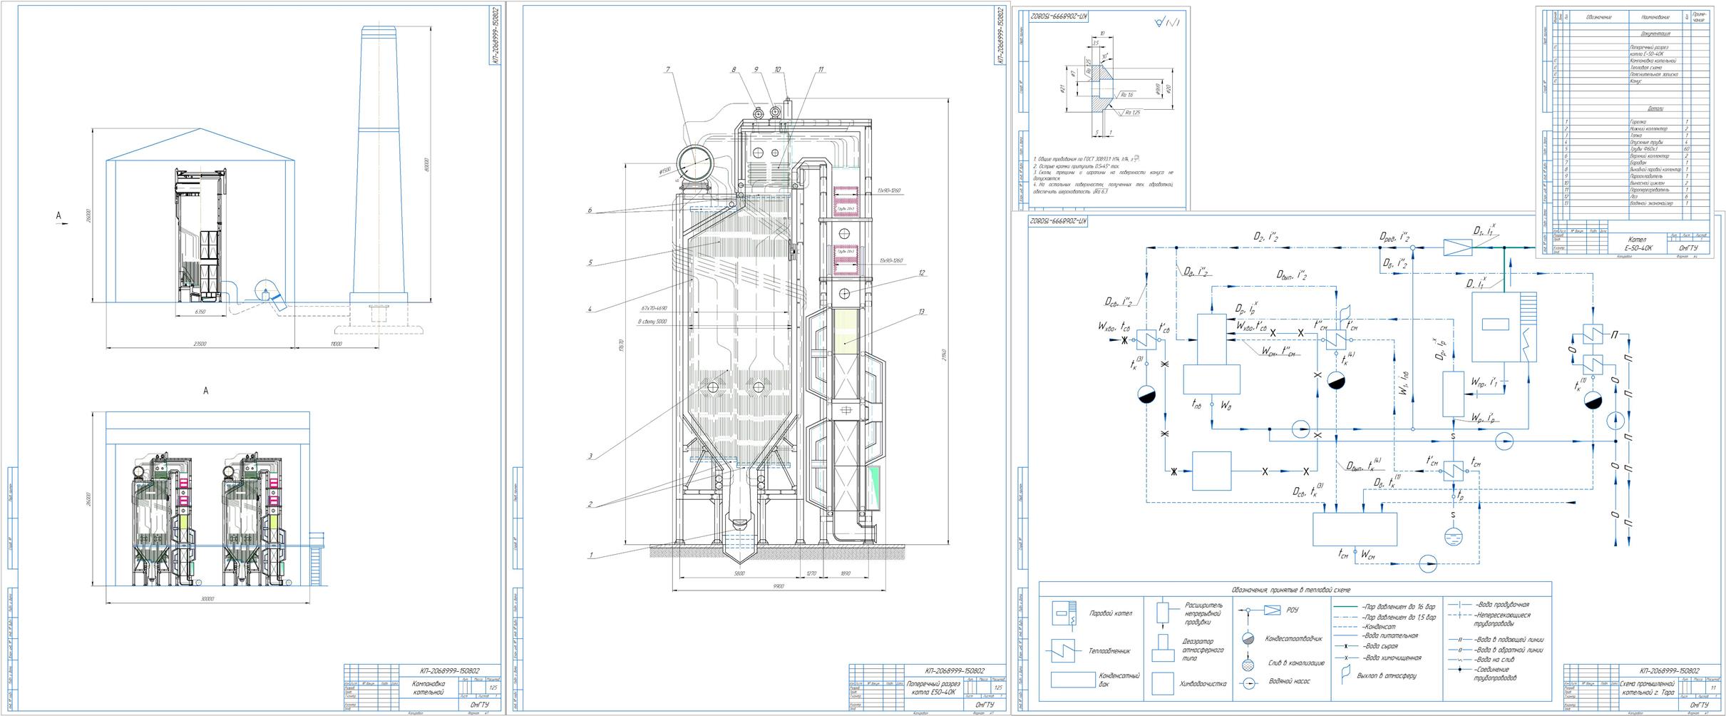
Task: Click the roughness symbol at the cone sheet's top right
Action: coord(1167,23)
